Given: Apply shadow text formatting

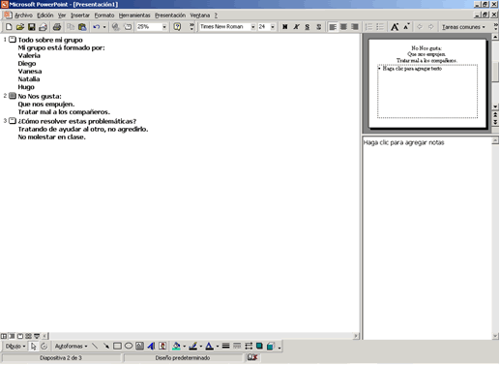Looking at the screenshot, I should [319, 27].
